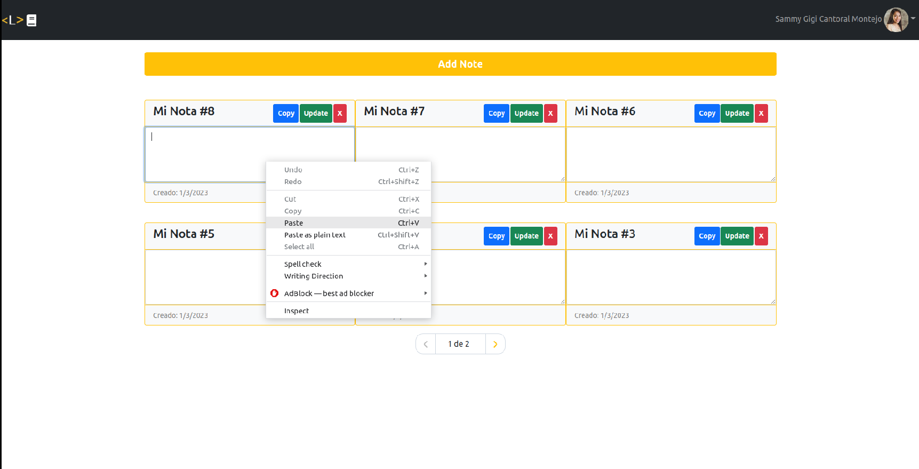Copy Mi Nota #8
919x469 pixels.
pos(286,113)
